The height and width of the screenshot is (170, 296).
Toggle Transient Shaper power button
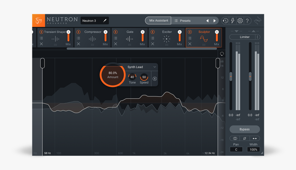[x=41, y=32]
